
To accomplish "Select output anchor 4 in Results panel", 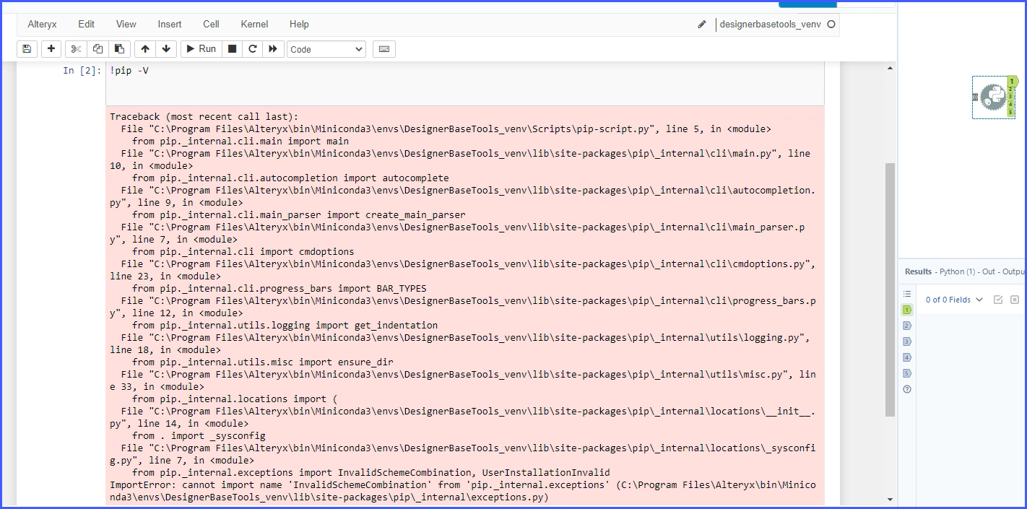I will (907, 357).
